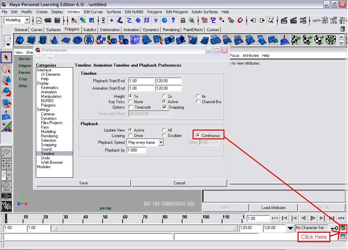Click the Open Scene folder icon

pyautogui.click(x=48, y=20)
